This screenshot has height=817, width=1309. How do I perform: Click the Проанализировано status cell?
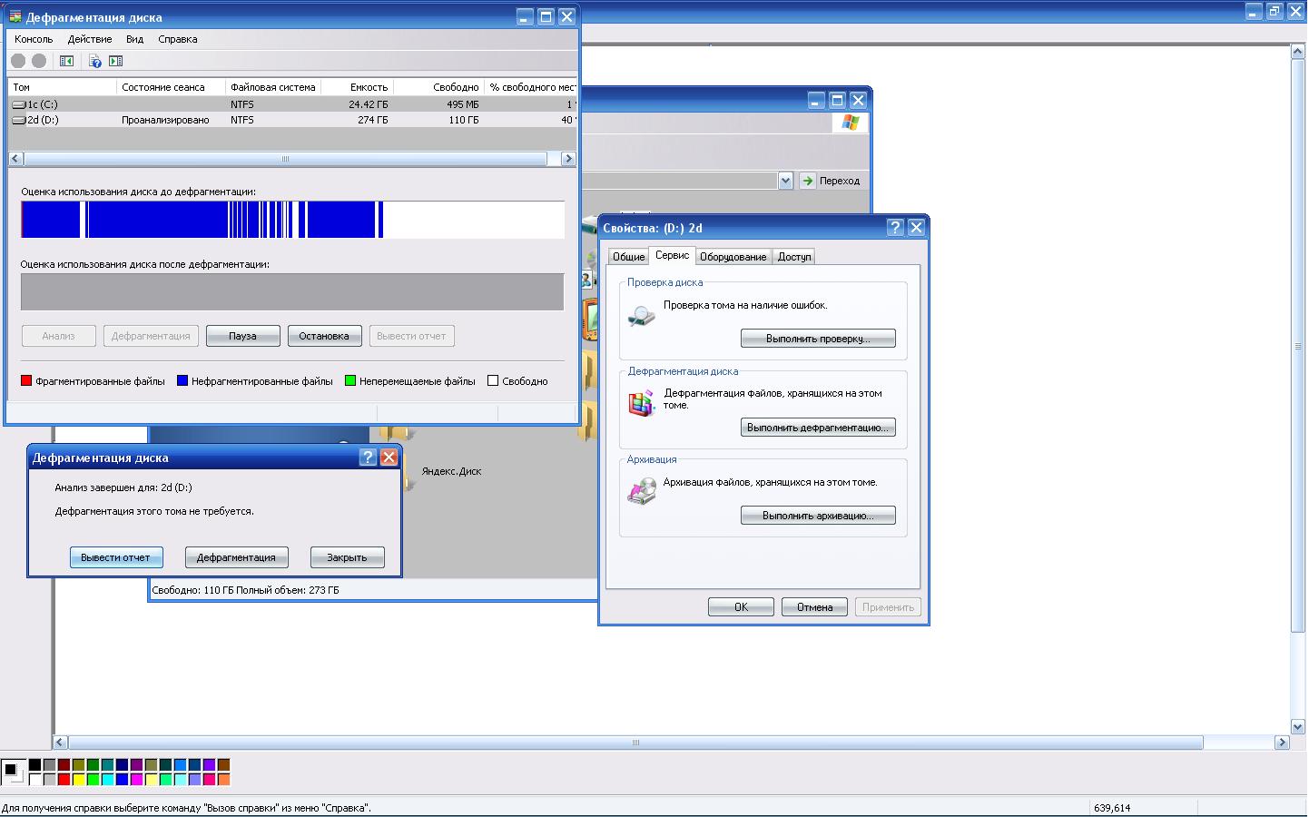click(x=165, y=120)
